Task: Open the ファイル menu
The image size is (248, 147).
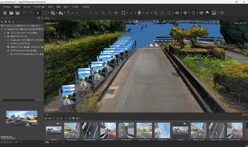Action: point(6,7)
